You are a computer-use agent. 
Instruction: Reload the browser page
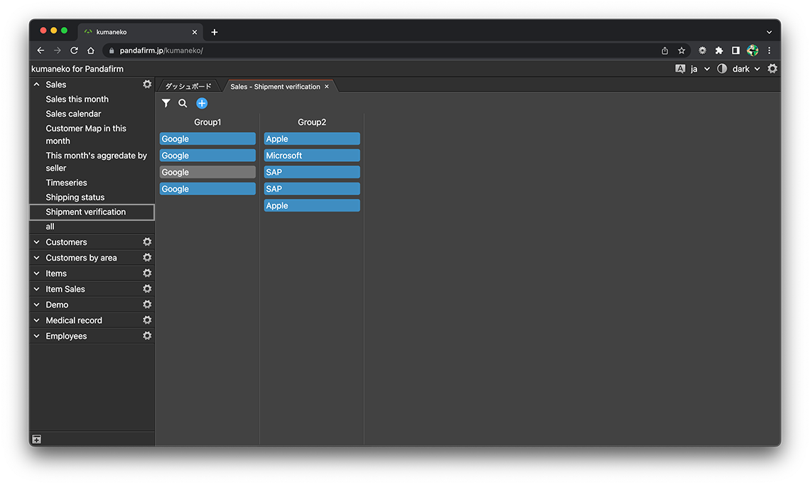[x=74, y=50]
